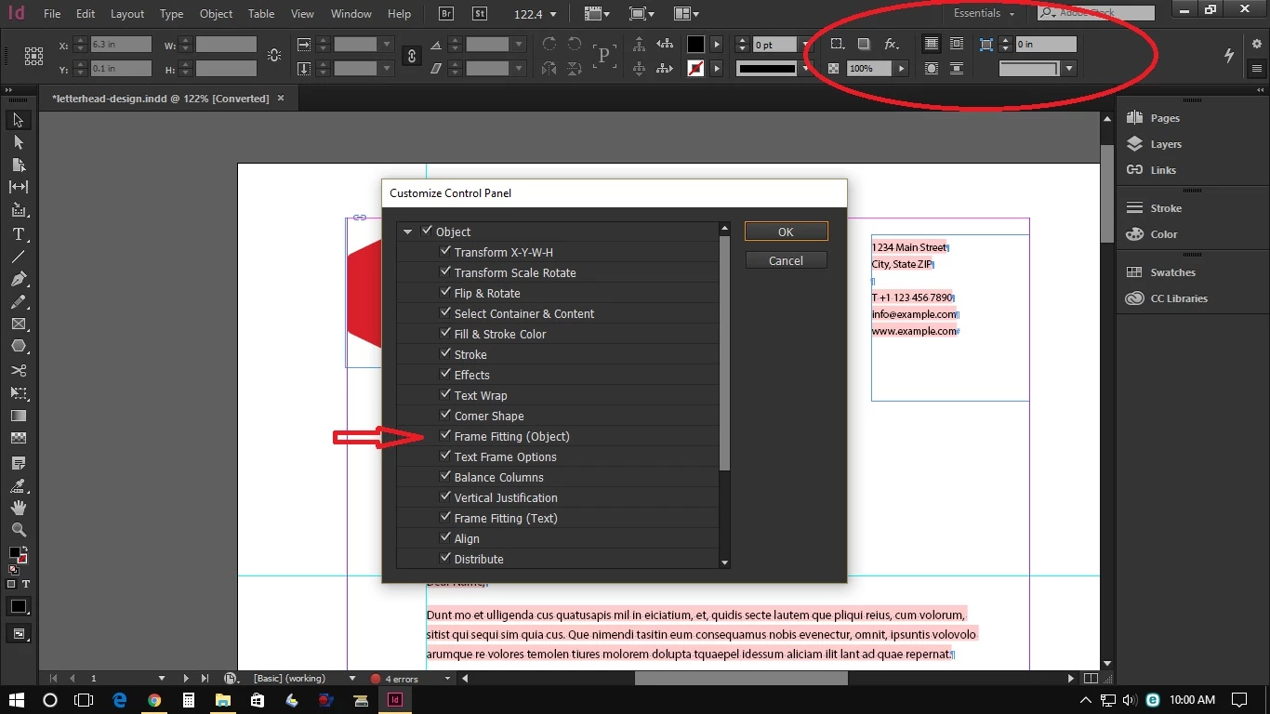
Task: Open the control panel flyout menu icon
Action: point(1257,69)
